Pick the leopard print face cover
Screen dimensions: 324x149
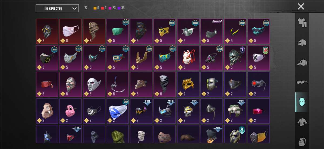click(94, 31)
